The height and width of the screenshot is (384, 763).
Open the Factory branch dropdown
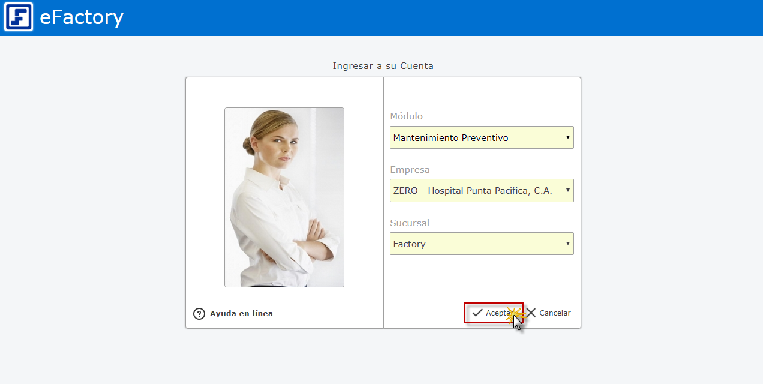[x=474, y=244]
